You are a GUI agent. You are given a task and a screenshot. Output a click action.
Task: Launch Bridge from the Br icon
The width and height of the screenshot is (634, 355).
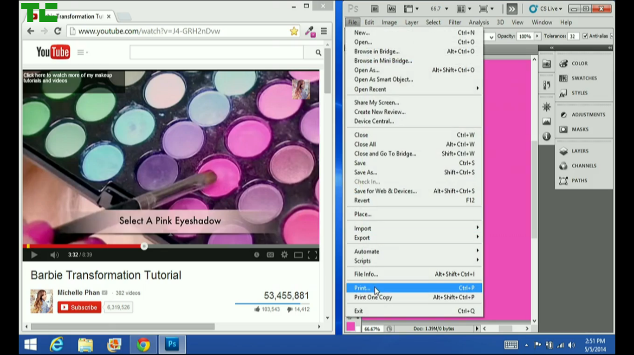375,9
